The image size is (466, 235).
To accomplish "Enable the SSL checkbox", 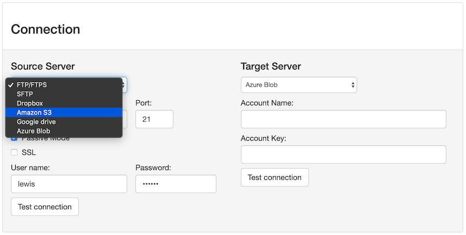I will (14, 152).
